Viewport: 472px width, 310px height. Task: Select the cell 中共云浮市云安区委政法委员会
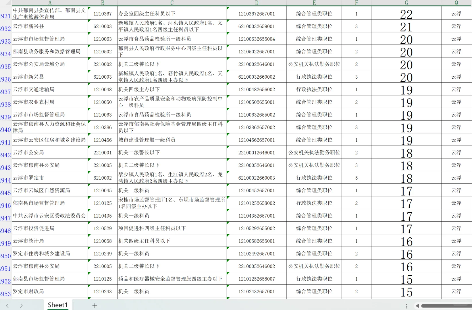[x=50, y=216]
